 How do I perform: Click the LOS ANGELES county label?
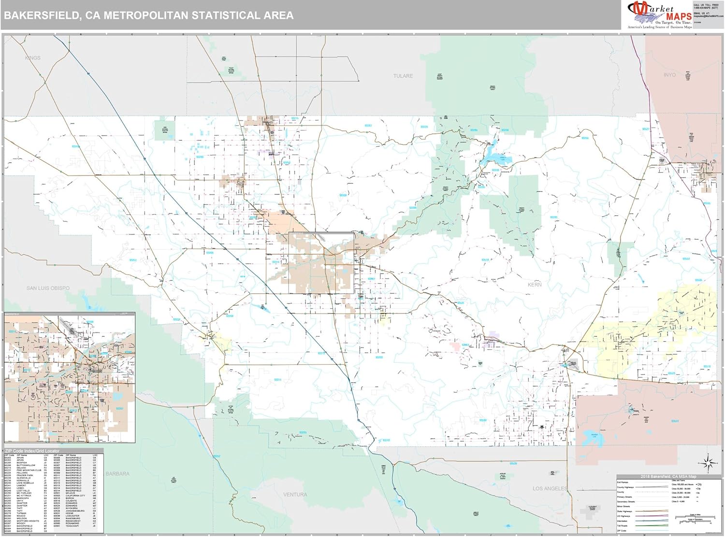(x=550, y=488)
